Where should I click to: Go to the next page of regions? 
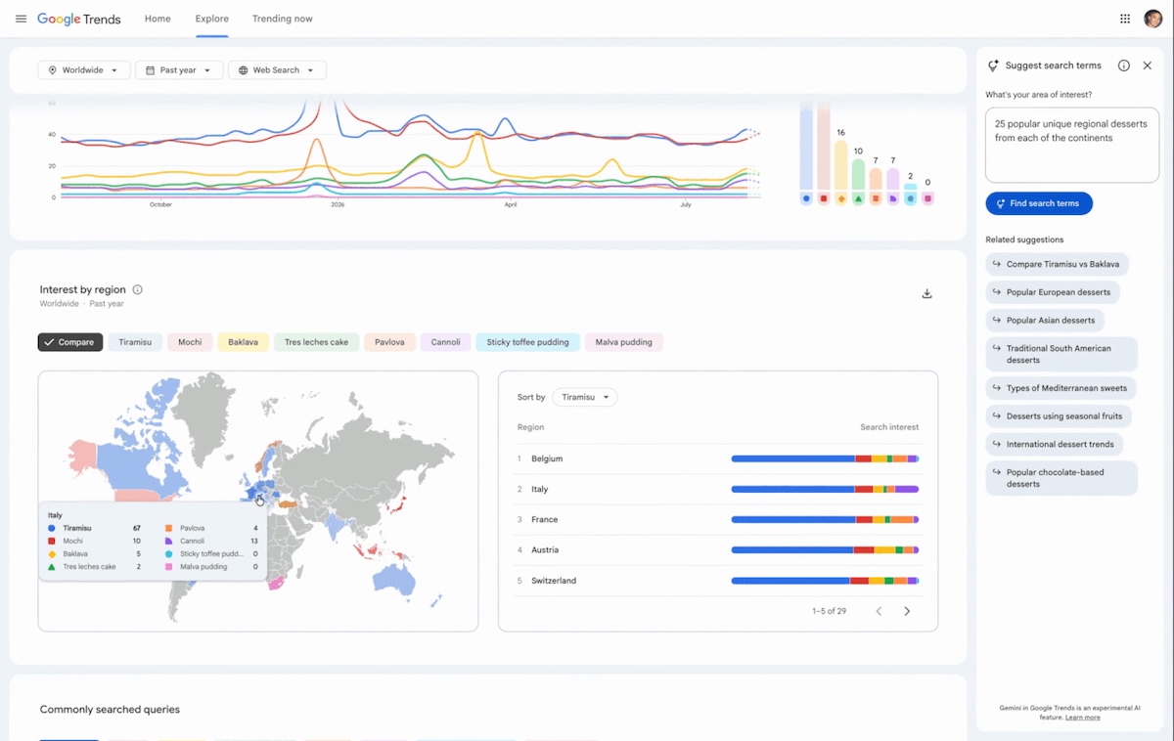point(907,611)
